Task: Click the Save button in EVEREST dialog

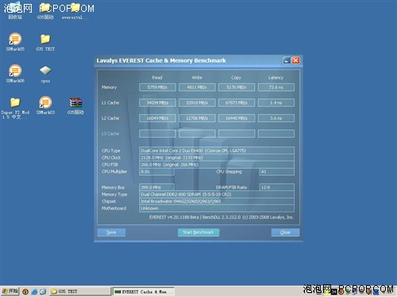Action: coord(111,232)
